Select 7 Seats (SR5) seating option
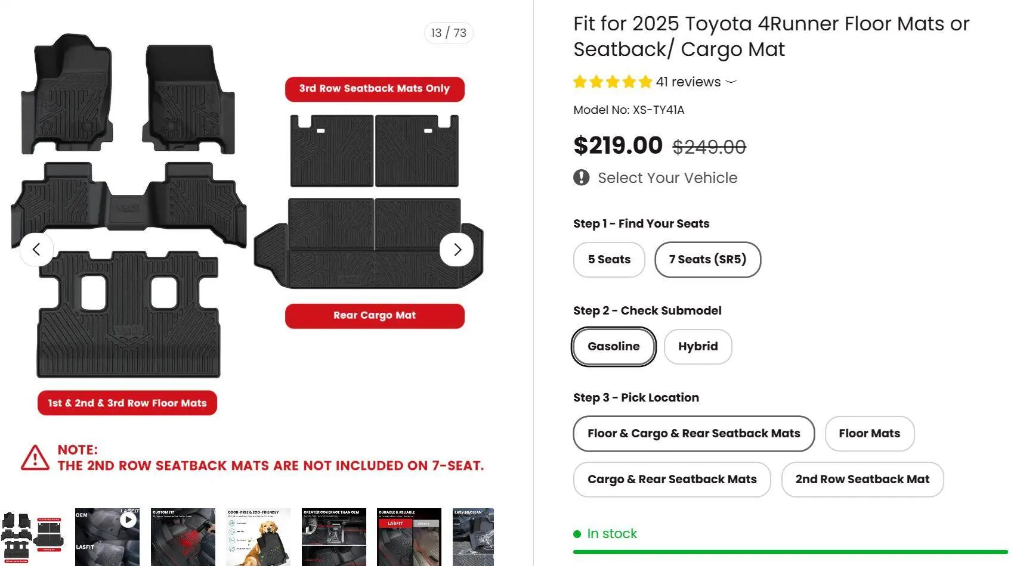The width and height of the screenshot is (1014, 566). point(707,259)
